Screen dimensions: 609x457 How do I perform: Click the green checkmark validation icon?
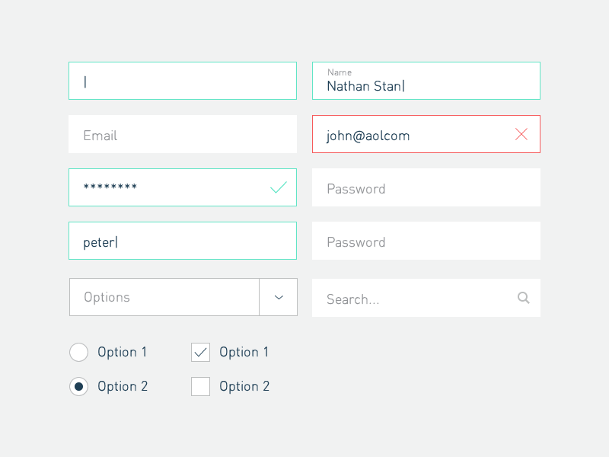click(x=279, y=187)
